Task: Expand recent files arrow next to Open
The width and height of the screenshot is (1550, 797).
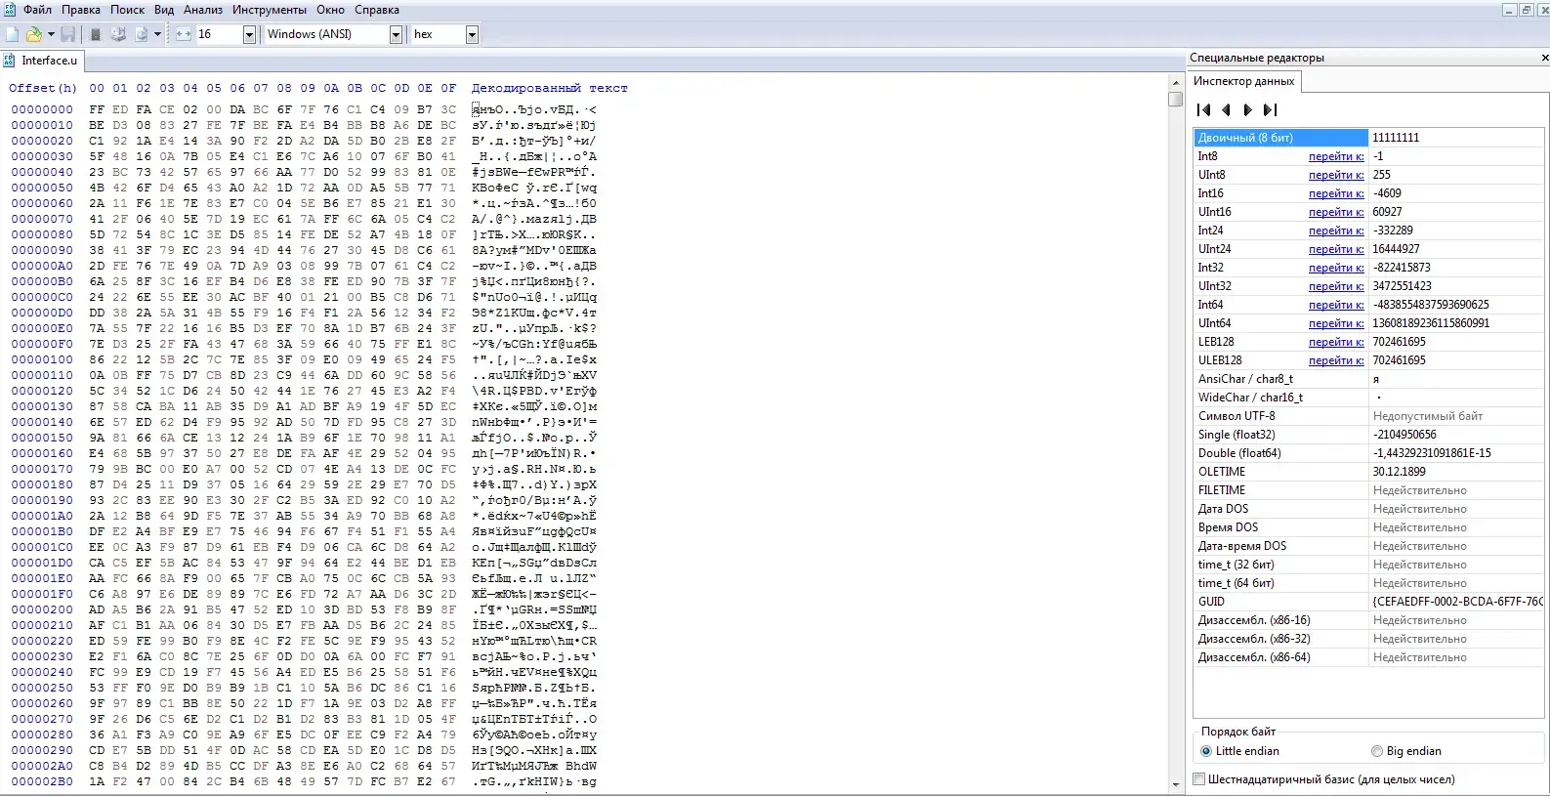Action: pyautogui.click(x=51, y=34)
